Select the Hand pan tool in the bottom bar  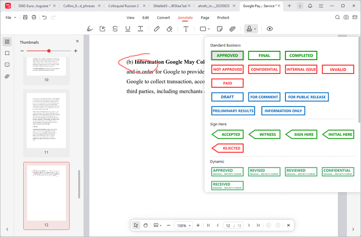146,225
